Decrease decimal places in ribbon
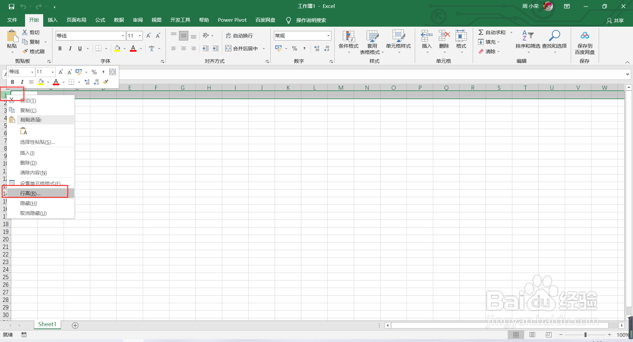The image size is (633, 342). pos(327,48)
